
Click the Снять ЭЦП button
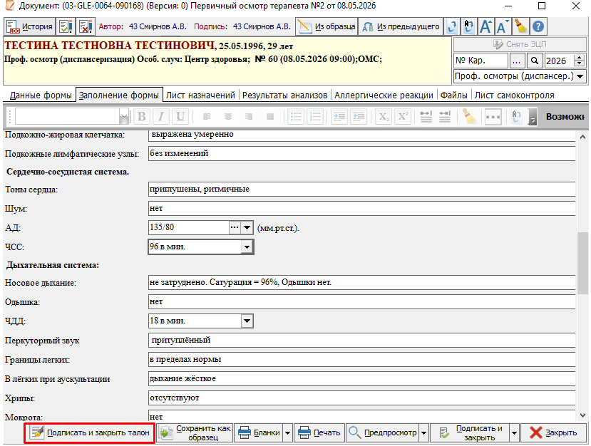pos(520,44)
